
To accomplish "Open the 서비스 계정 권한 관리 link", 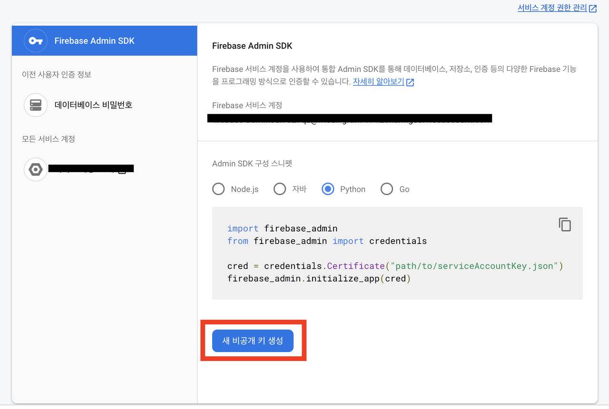I will [552, 8].
